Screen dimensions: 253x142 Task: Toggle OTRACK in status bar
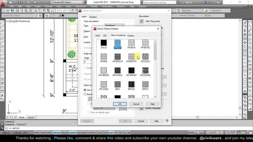[x=92, y=133]
